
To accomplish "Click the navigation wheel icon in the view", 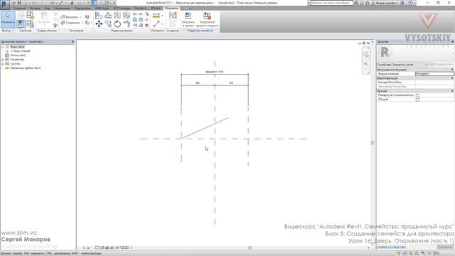I will (366, 54).
